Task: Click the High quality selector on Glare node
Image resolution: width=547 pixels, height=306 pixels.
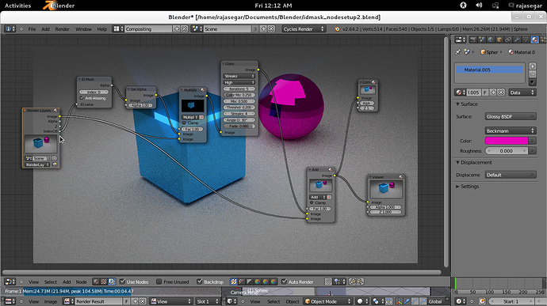Action: [x=239, y=82]
